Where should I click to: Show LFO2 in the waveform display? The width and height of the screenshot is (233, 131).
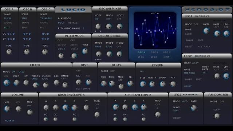(154, 57)
